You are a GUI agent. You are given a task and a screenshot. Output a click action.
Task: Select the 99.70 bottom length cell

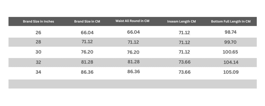(231, 42)
